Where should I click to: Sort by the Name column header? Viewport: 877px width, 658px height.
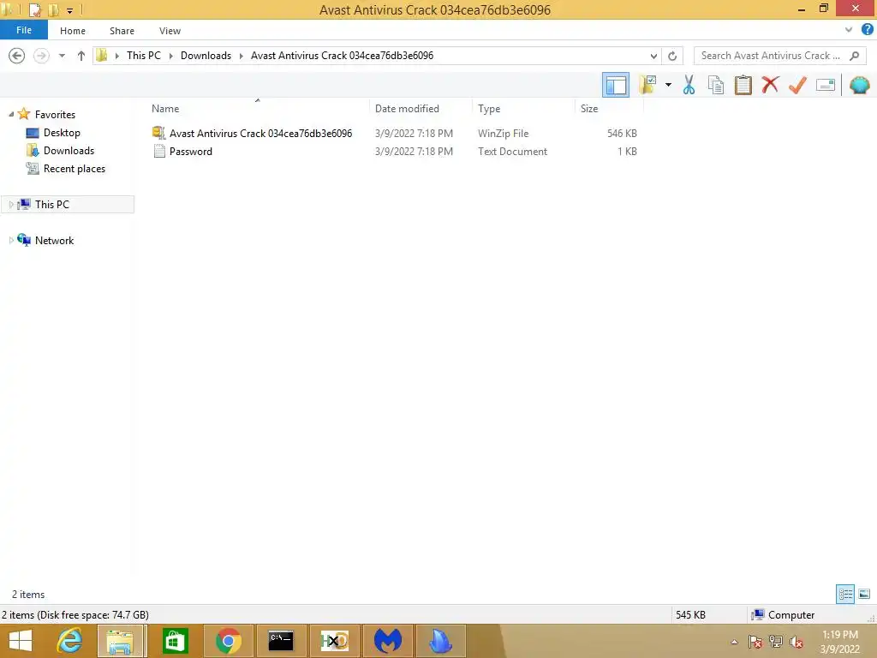[x=257, y=109]
